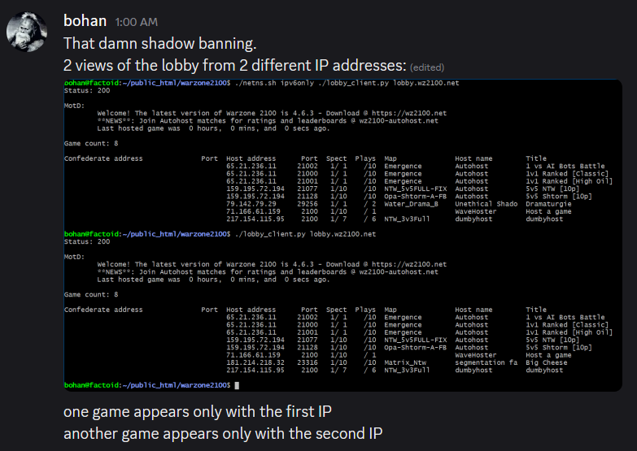Click "another game appears only with the second IP"
The height and width of the screenshot is (451, 637).
tap(222, 433)
